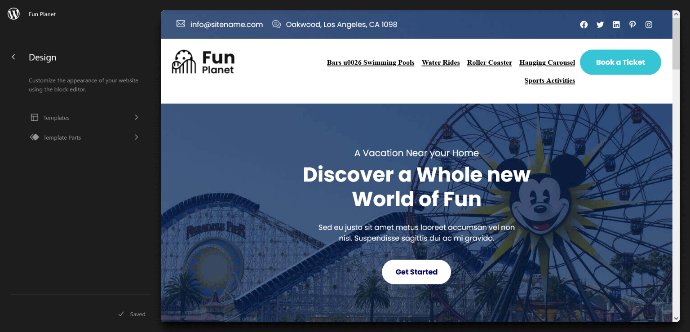Open Bars & Swimming Pools nav link
The height and width of the screenshot is (332, 690).
tap(371, 62)
